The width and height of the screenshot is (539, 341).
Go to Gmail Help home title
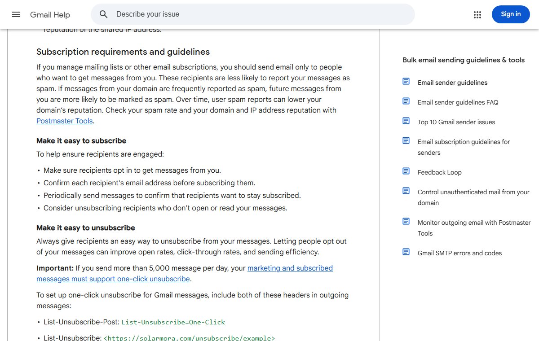pyautogui.click(x=50, y=15)
